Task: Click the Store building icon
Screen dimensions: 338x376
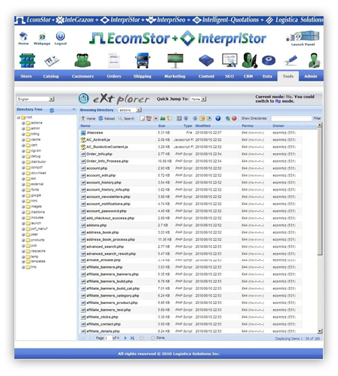Action: 27,61
